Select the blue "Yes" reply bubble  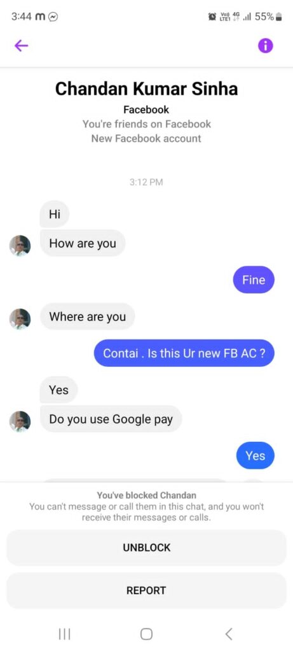[x=256, y=456]
